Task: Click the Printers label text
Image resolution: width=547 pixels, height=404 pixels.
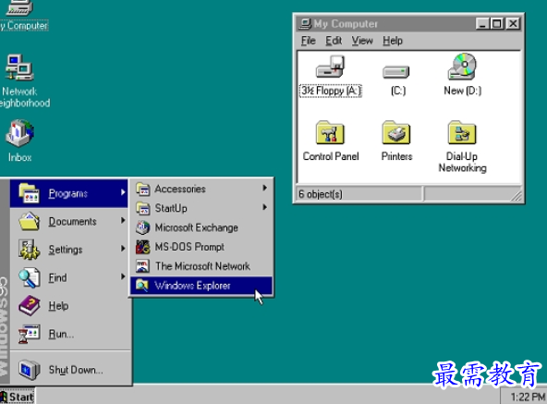Action: coord(396,156)
